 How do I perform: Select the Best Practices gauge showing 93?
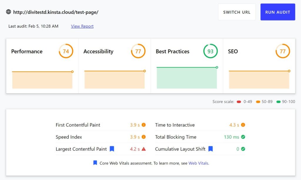pos(210,51)
